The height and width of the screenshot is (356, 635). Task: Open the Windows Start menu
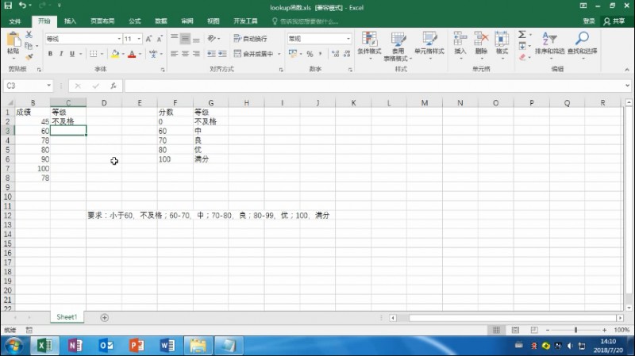14,346
